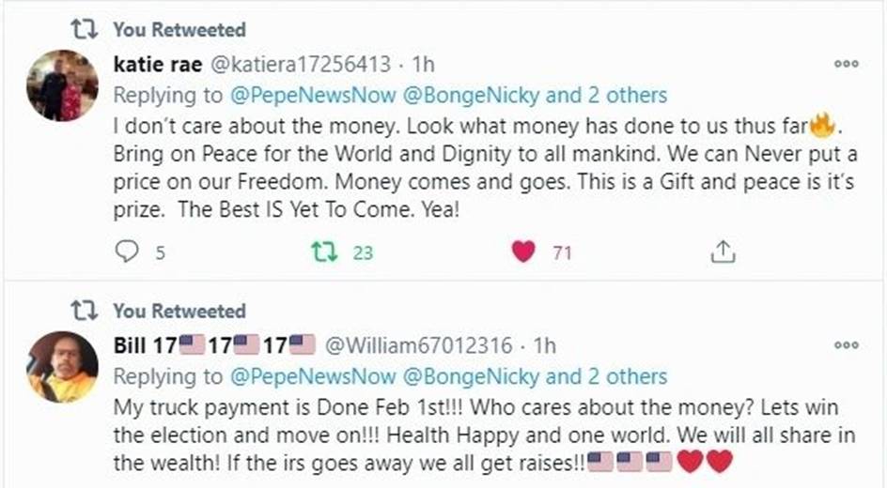Open @BongeNicky mention in first tweet
The width and height of the screenshot is (887, 488).
click(472, 96)
